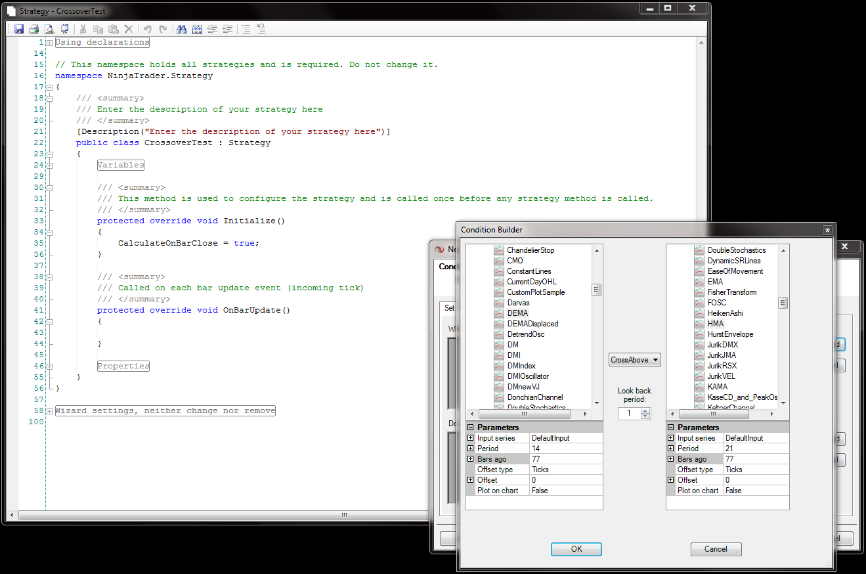Click Cancel in Condition Builder
Image resolution: width=866 pixels, height=574 pixels.
tap(716, 549)
